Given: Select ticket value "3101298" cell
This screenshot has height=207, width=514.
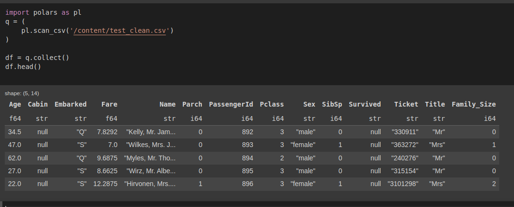Looking at the screenshot, I should (403, 184).
